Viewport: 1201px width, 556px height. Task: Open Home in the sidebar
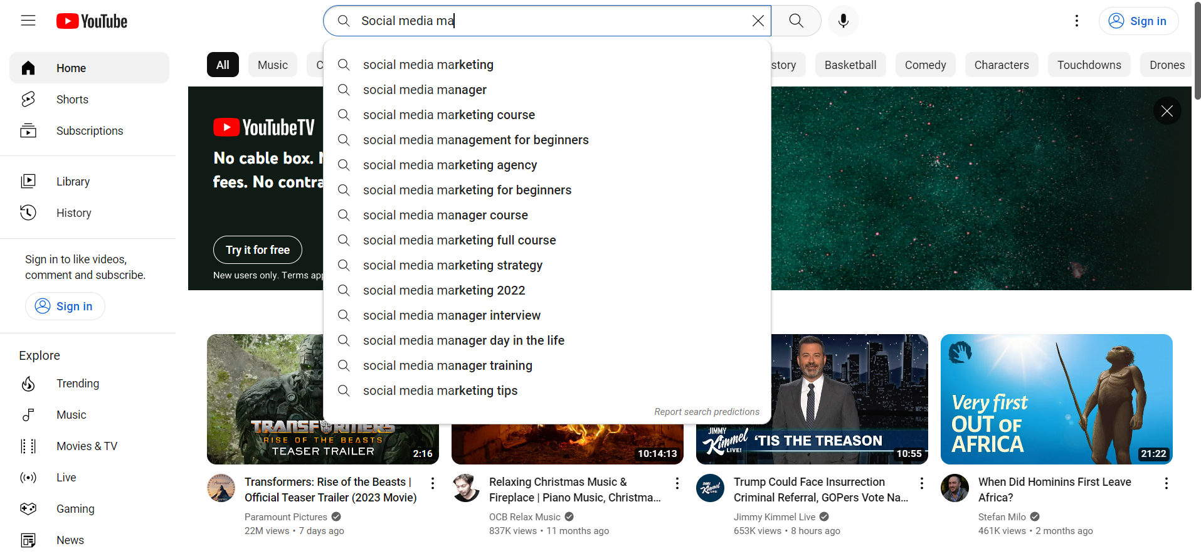tap(89, 68)
